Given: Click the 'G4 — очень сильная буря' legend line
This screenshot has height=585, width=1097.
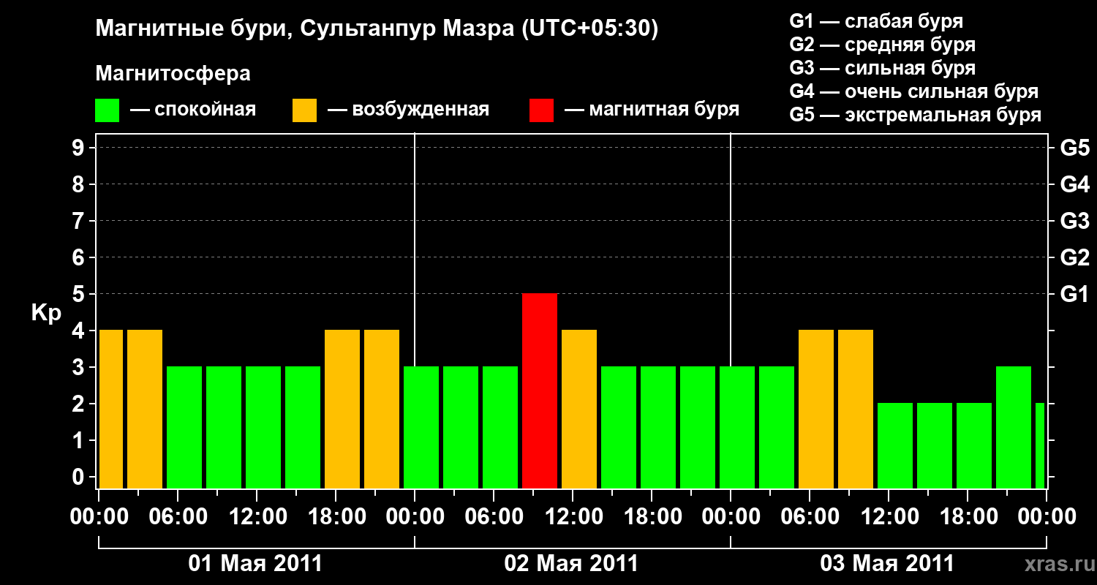Looking at the screenshot, I should (x=914, y=91).
